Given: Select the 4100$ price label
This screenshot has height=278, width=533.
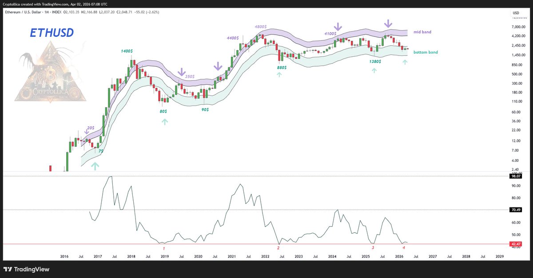Looking at the screenshot, I should 330,33.
